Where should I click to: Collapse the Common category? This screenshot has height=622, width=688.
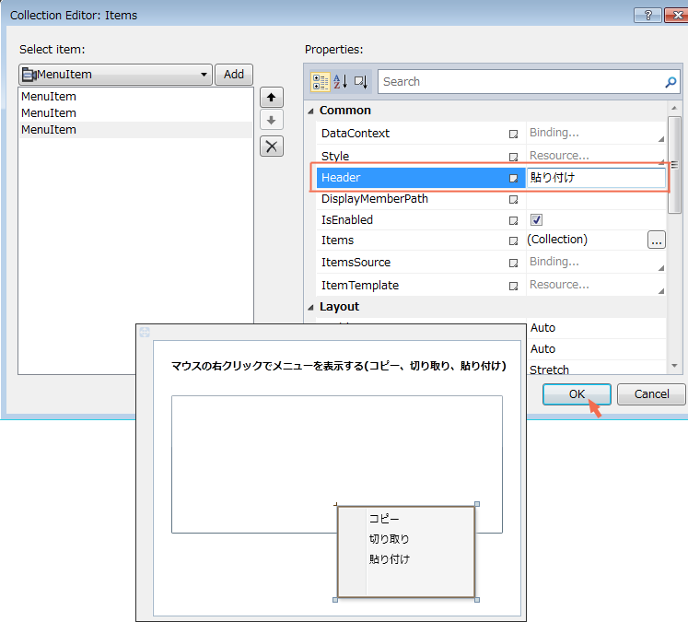[310, 111]
